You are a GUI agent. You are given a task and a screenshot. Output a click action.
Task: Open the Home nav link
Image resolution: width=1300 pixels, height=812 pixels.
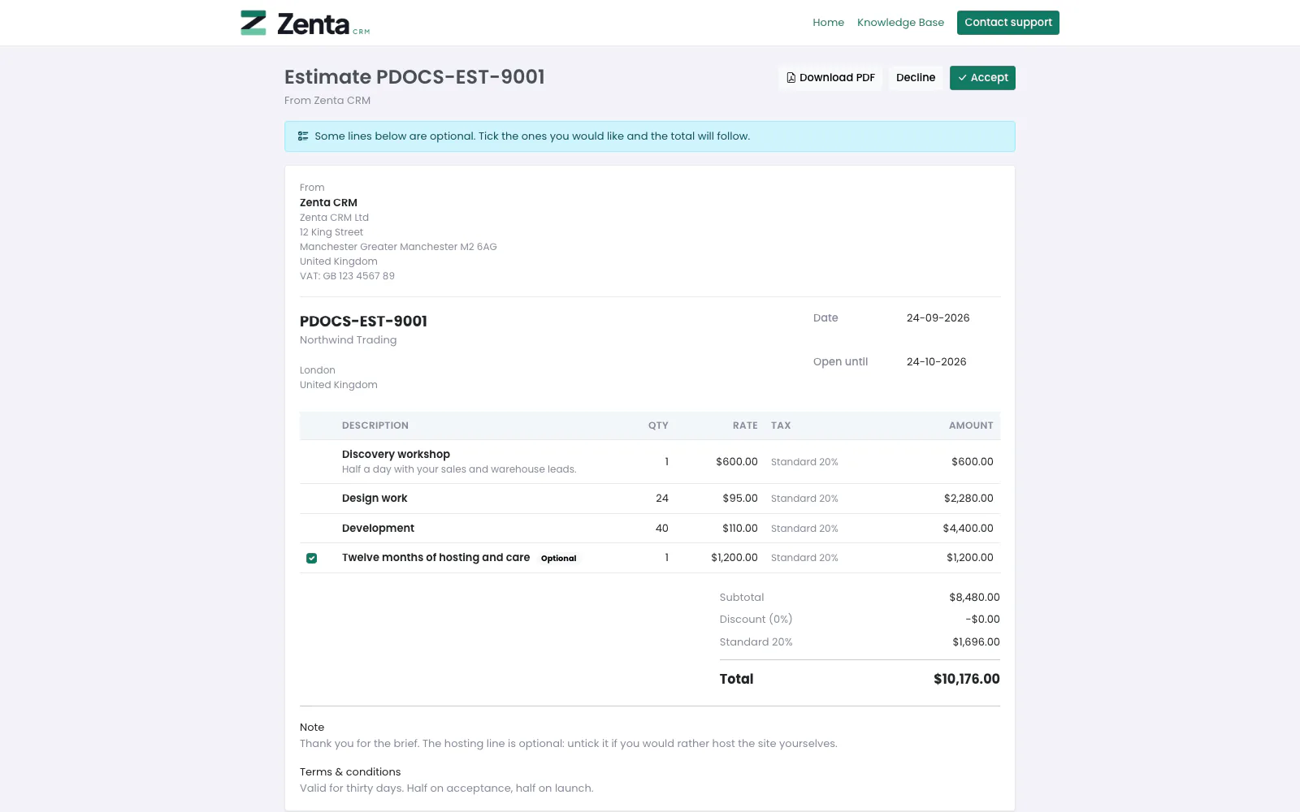(828, 23)
